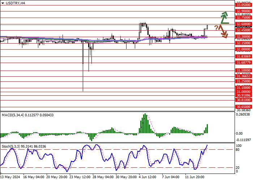Click the 7 Jun 04:00 time label
The height and width of the screenshot is (180, 253).
click(x=171, y=177)
